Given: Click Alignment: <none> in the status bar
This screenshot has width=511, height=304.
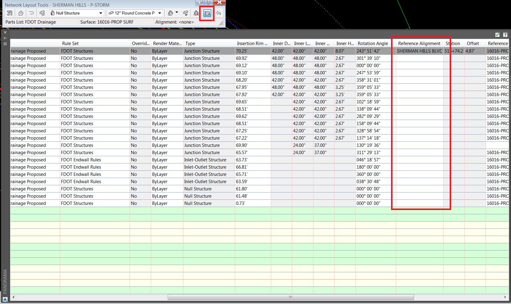Looking at the screenshot, I should pyautogui.click(x=174, y=22).
